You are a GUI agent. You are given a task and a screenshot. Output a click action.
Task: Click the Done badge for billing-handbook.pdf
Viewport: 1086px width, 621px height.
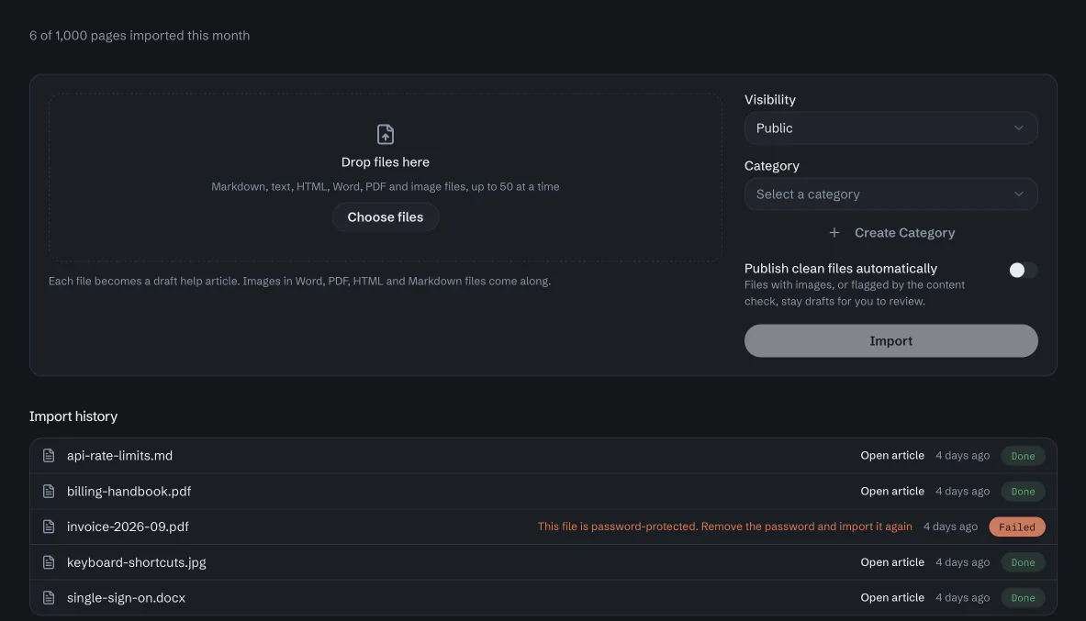tap(1023, 492)
